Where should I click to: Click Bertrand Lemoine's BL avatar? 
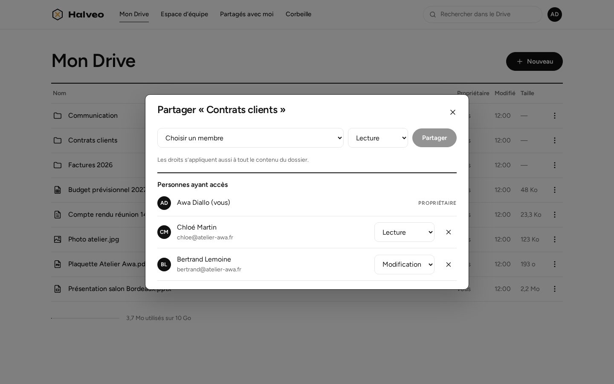click(x=164, y=265)
